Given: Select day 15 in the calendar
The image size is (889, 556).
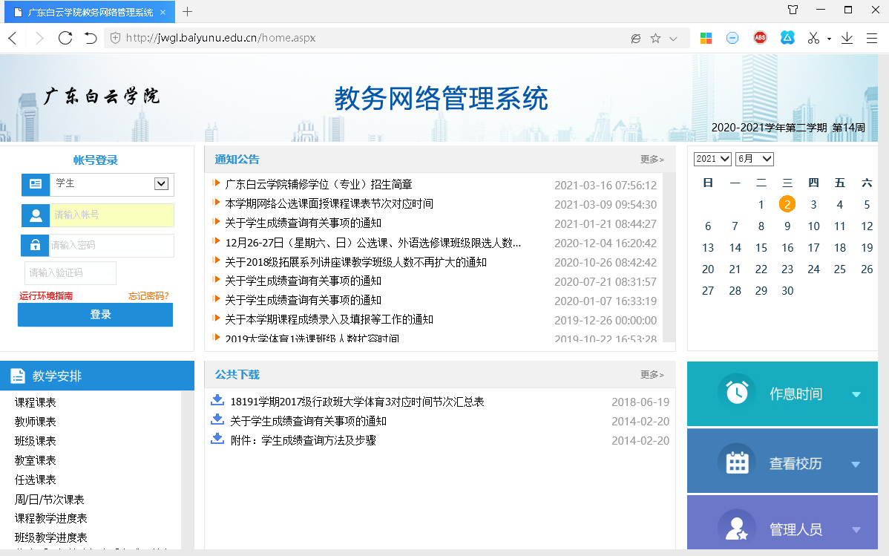Looking at the screenshot, I should pyautogui.click(x=761, y=248).
